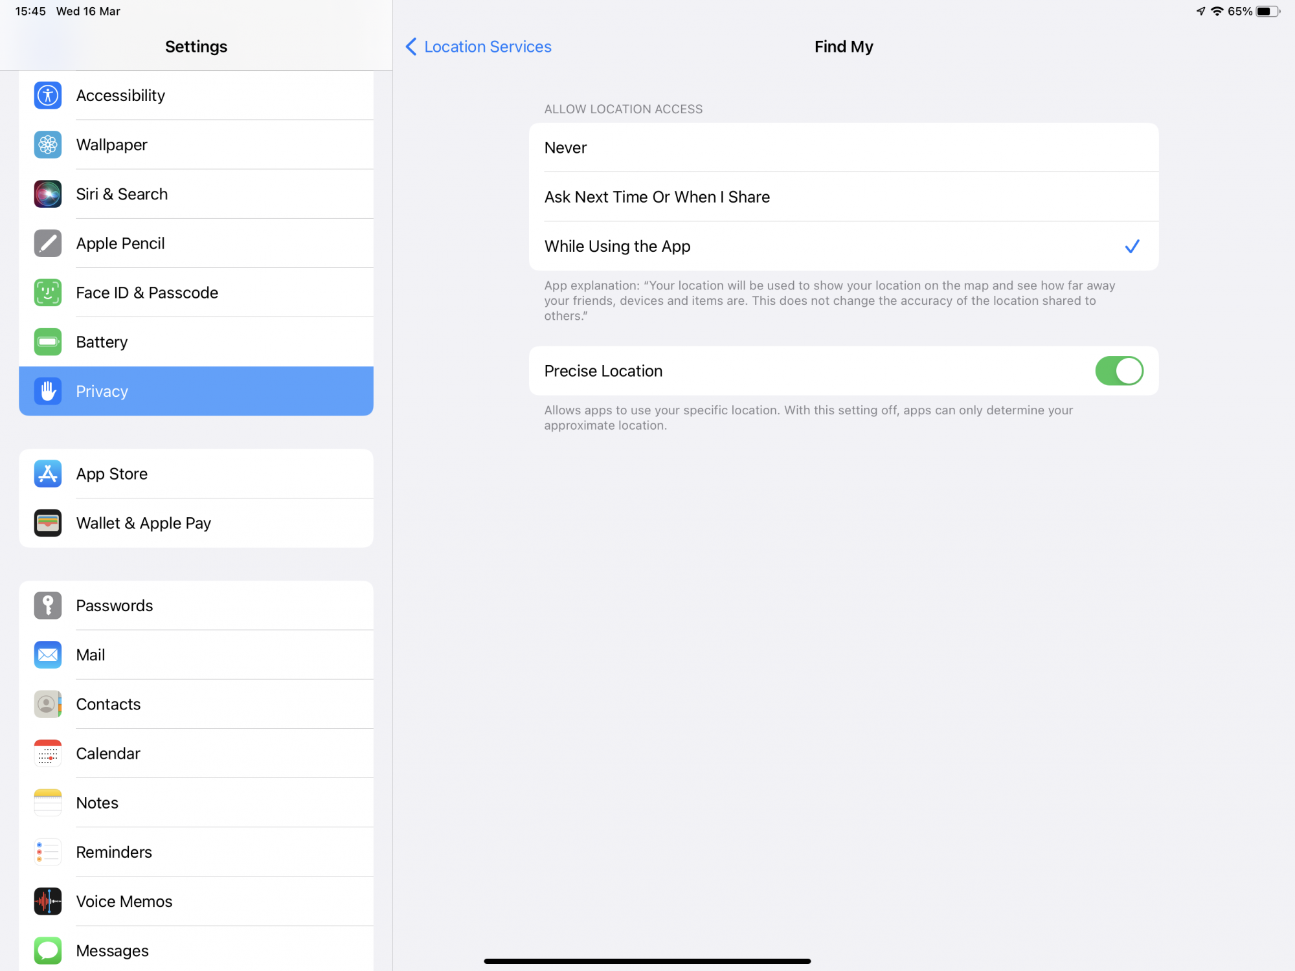Viewport: 1295px width, 971px height.
Task: Open Siri & Search icon
Action: tap(48, 194)
